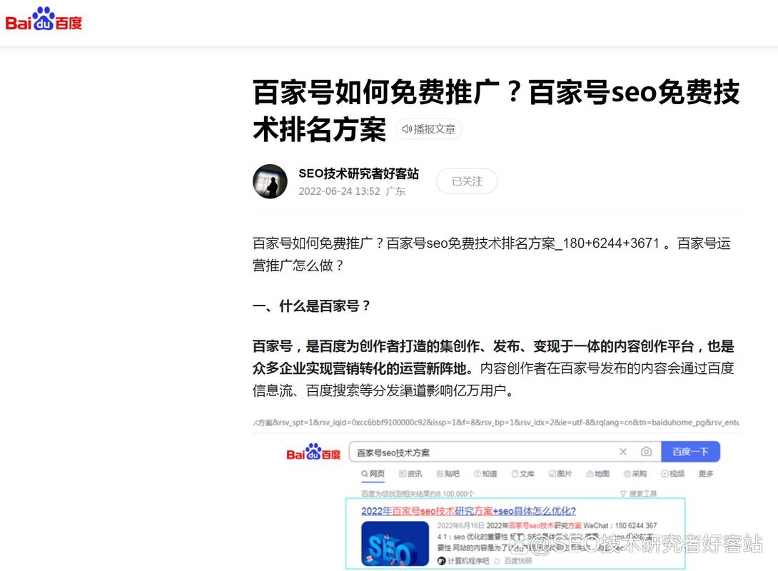Open the 搜索工具 filter
778x571 pixels.
(x=639, y=494)
